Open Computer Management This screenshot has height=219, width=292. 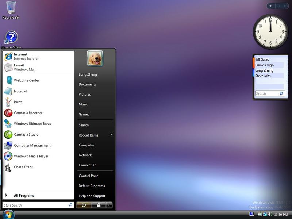[x=38, y=145]
